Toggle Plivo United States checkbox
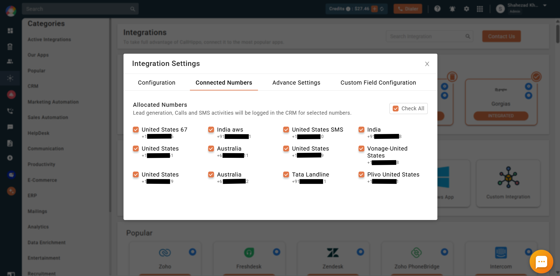 [361, 174]
